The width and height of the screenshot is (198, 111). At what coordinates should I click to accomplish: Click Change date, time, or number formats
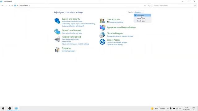pyautogui.click(x=120, y=36)
